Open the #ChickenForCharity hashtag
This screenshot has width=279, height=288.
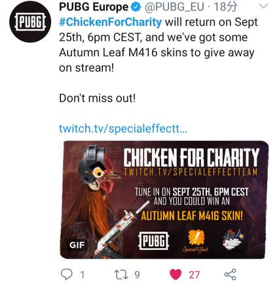click(x=111, y=22)
